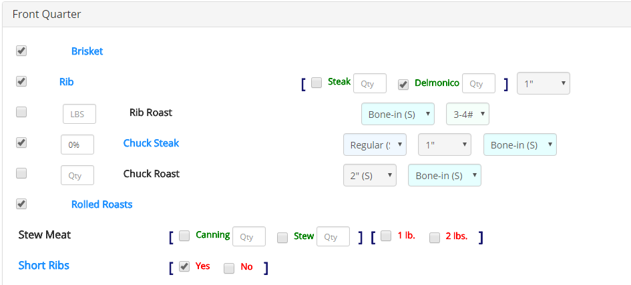Image resolution: width=631 pixels, height=285 pixels.
Task: Tick the Rib Steak option checkbox
Action: 317,83
